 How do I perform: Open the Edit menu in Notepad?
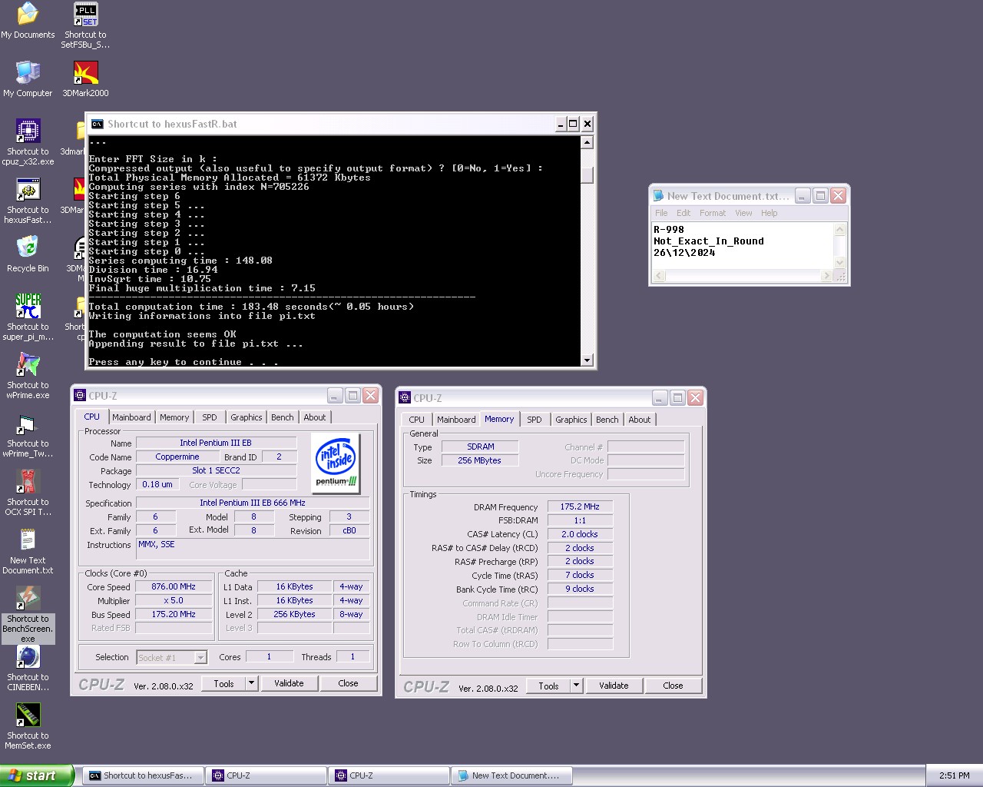point(683,213)
